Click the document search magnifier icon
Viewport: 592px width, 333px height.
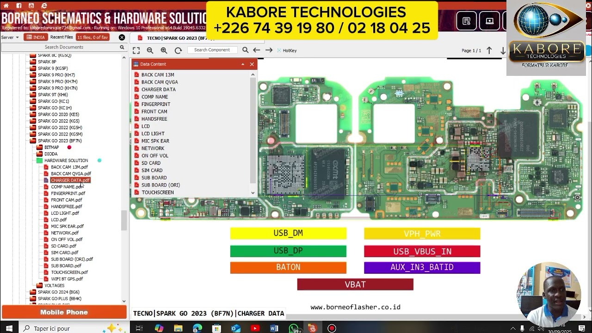coord(122,47)
